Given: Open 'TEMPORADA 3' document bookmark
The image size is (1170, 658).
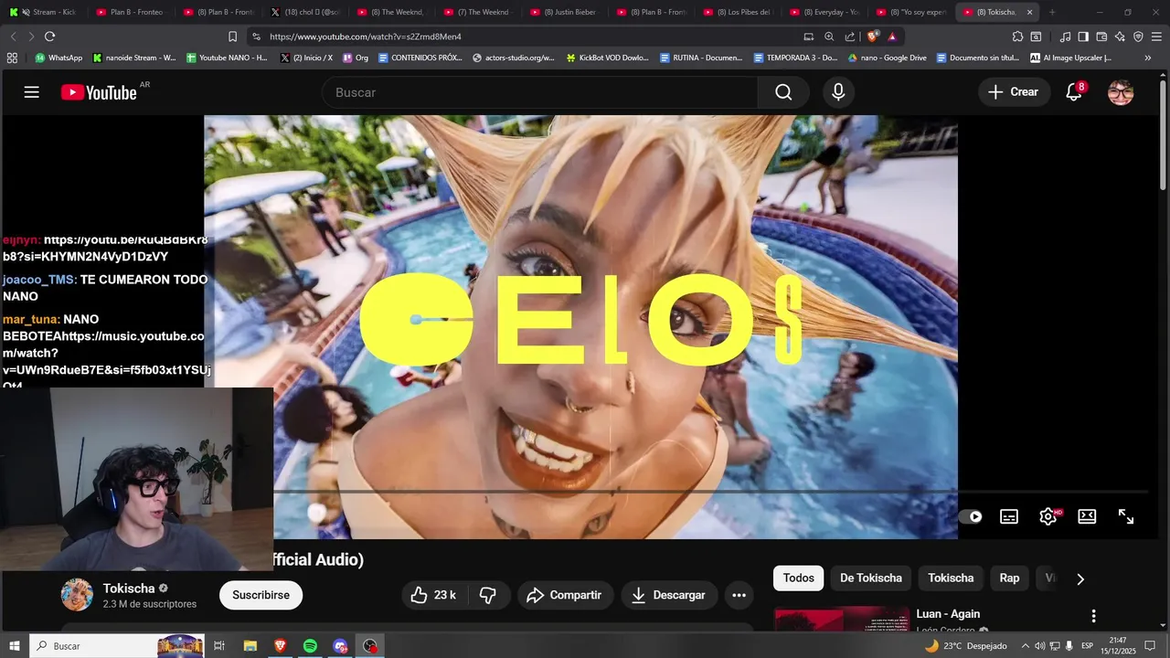Looking at the screenshot, I should (x=795, y=58).
